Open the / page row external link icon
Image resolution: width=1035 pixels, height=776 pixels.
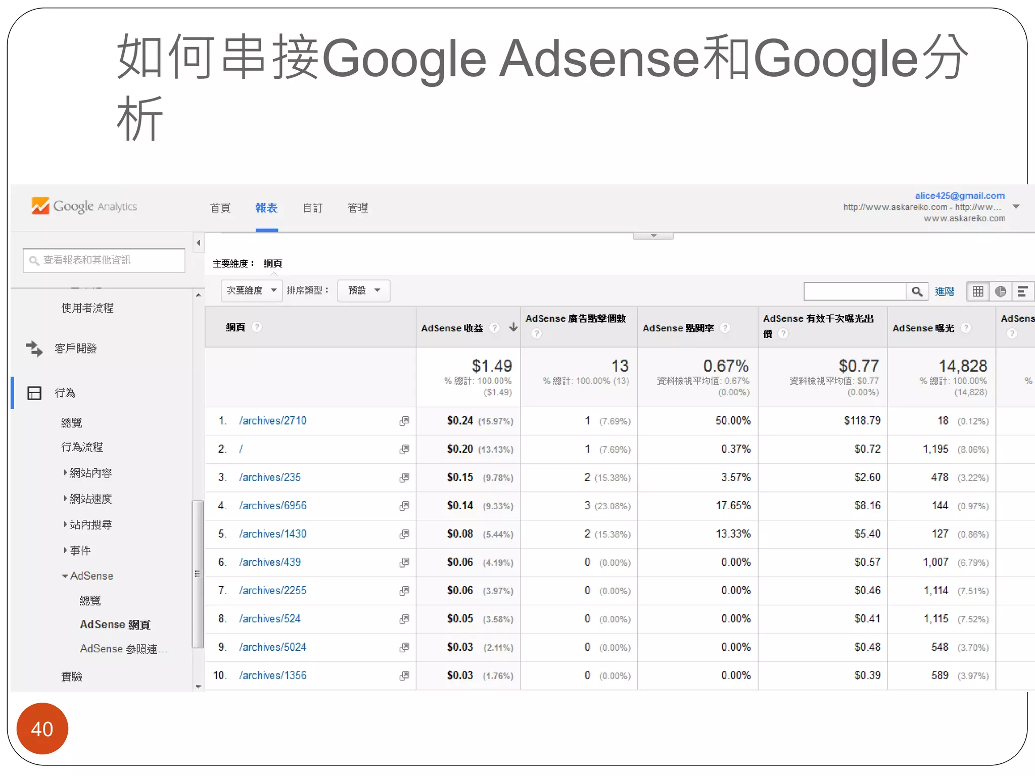404,449
